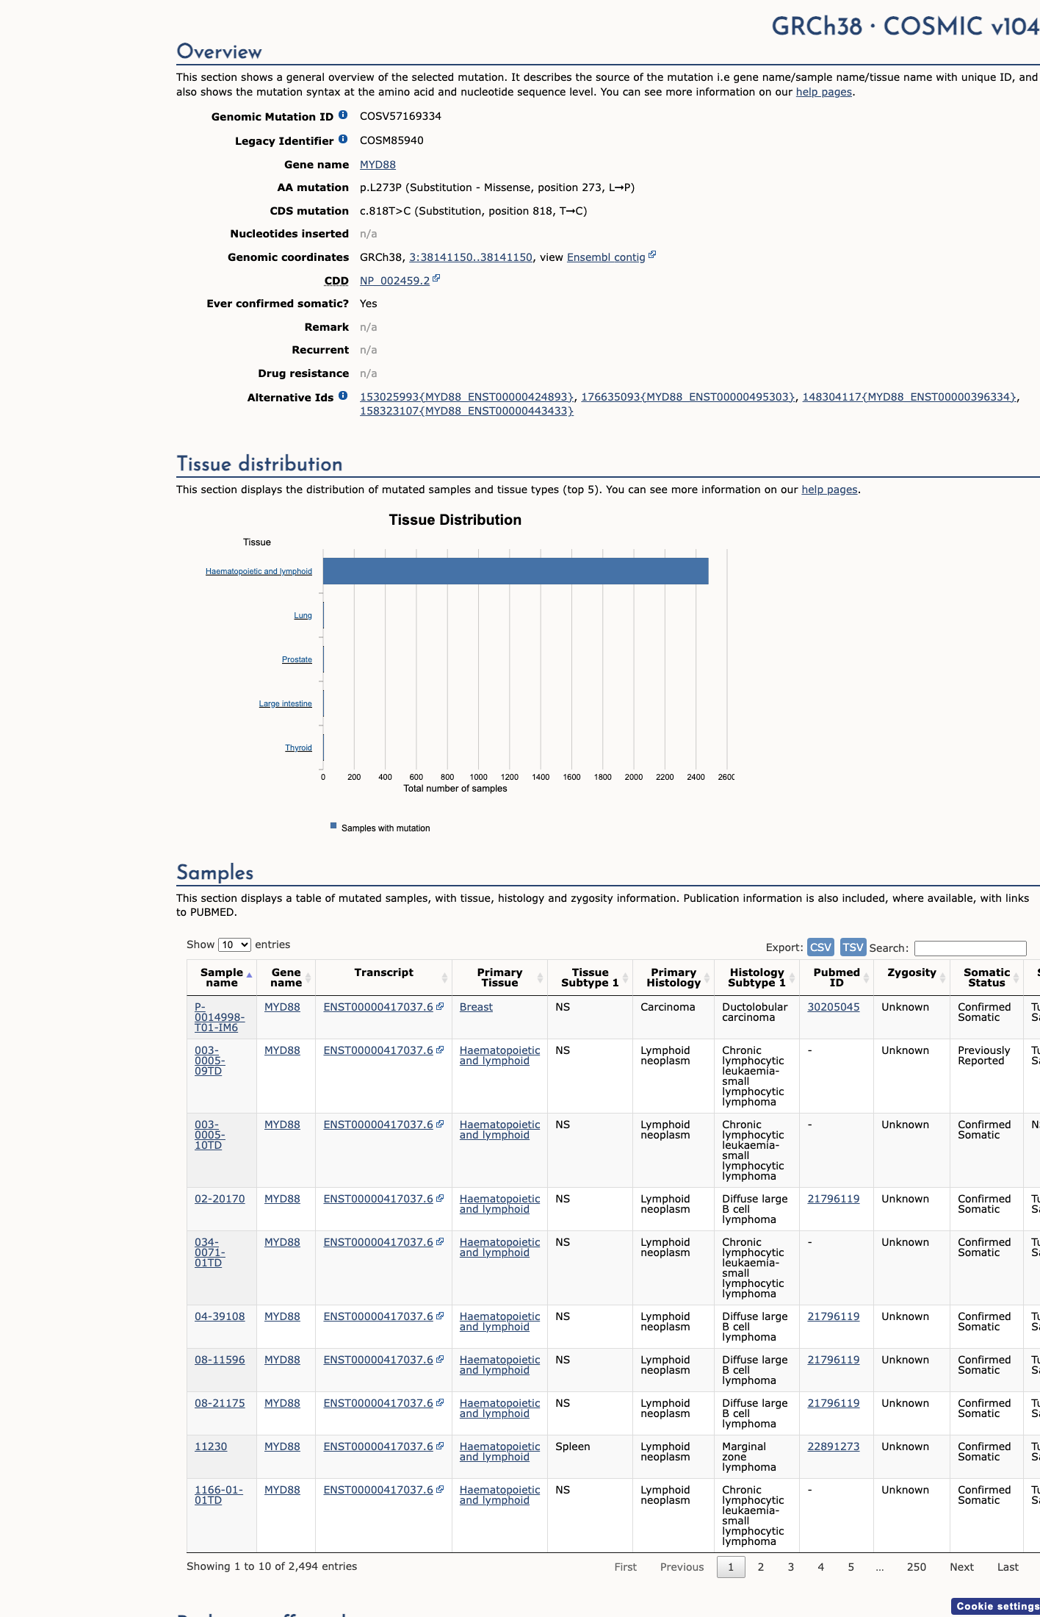Click the Thyroid tissue chart label

coord(298,747)
